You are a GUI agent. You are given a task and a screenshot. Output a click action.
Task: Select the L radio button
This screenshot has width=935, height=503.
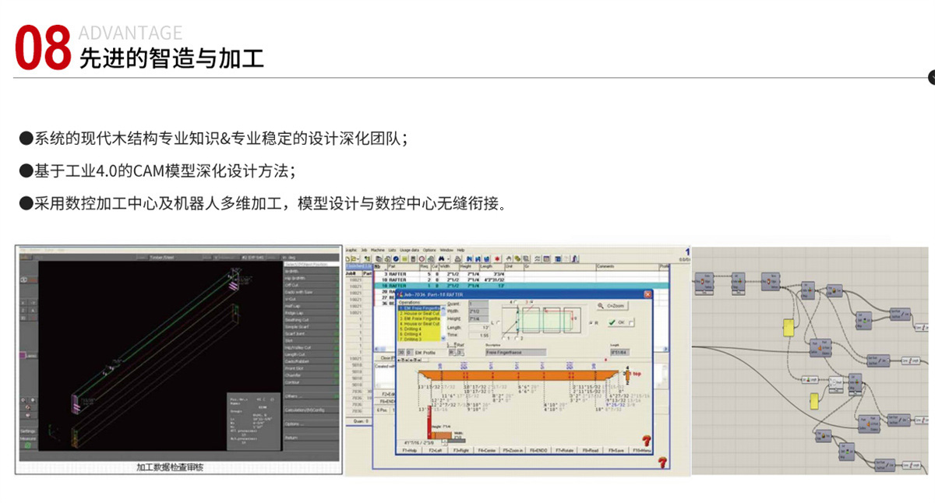(x=499, y=322)
